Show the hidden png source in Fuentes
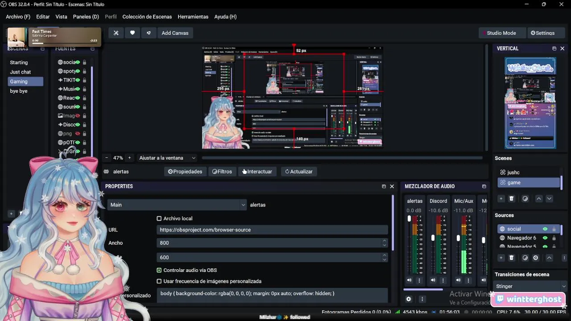 pos(78,134)
